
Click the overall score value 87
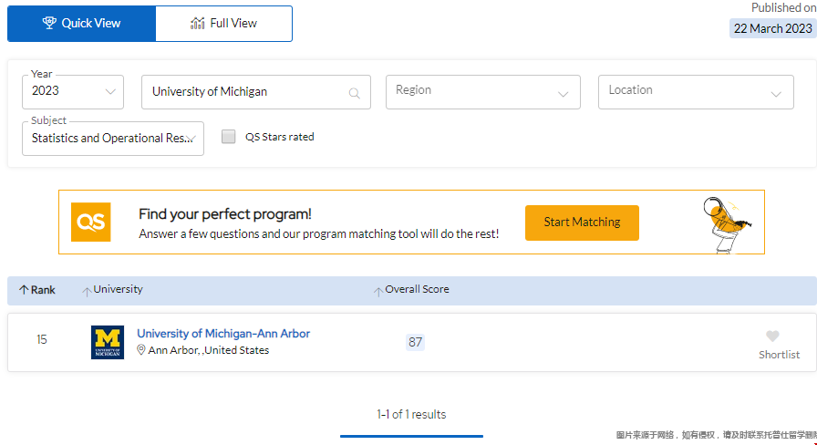pos(415,342)
